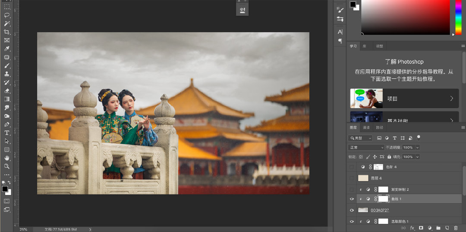Switch to the 图层 tab

pyautogui.click(x=353, y=128)
